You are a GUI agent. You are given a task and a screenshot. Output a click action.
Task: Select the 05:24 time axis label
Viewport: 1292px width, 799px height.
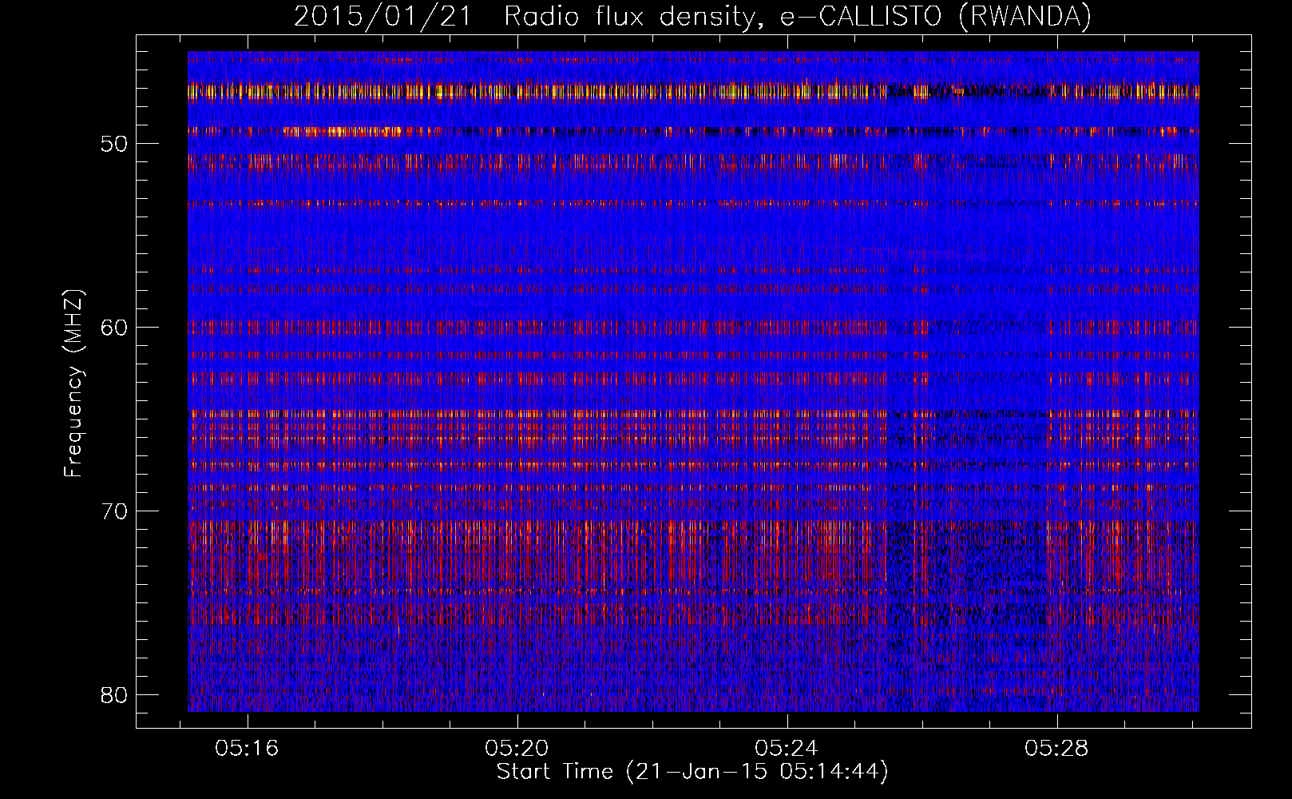tap(787, 749)
